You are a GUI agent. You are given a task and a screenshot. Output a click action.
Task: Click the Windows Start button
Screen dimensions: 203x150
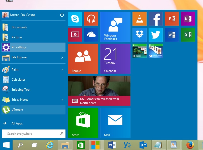pyautogui.click(x=6, y=145)
